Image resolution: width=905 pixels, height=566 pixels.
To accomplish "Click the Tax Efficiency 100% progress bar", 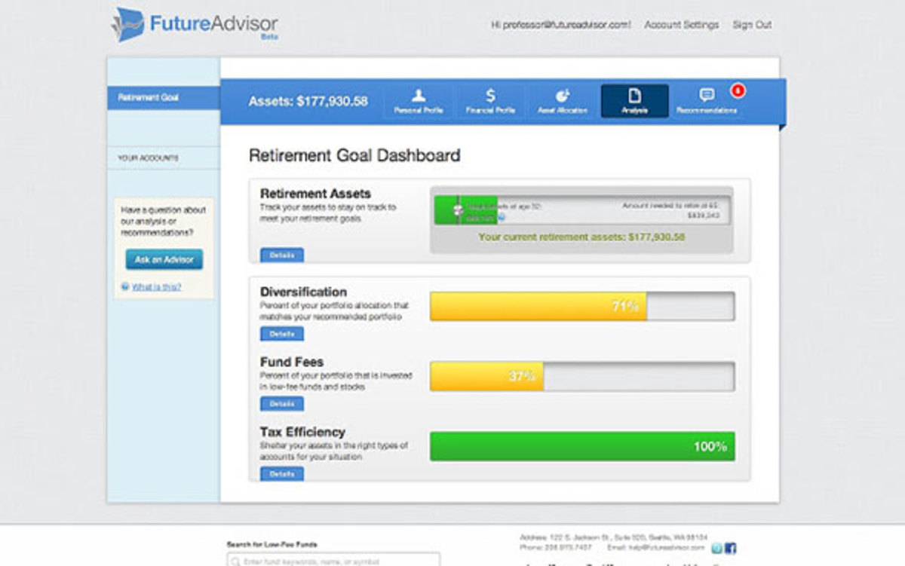I will pos(582,446).
